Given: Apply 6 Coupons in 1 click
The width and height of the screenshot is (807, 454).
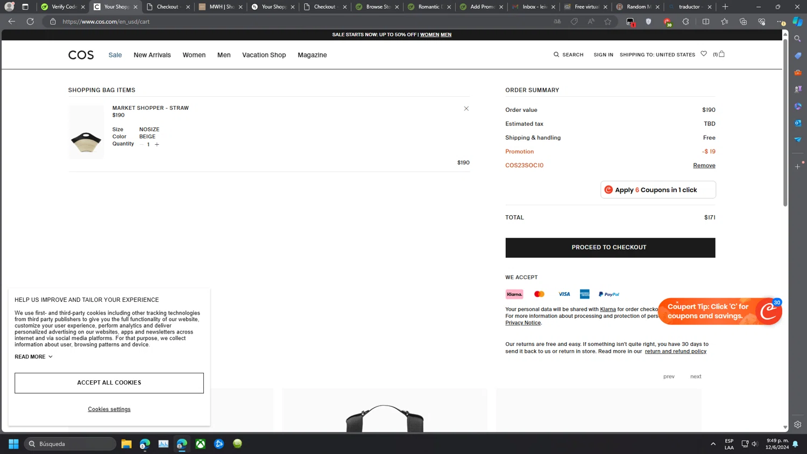Looking at the screenshot, I should [658, 190].
